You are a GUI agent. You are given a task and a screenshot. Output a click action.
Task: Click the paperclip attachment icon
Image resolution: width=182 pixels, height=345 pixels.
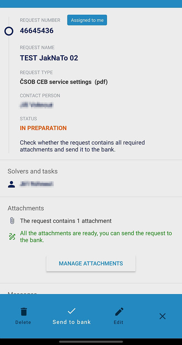click(12, 221)
